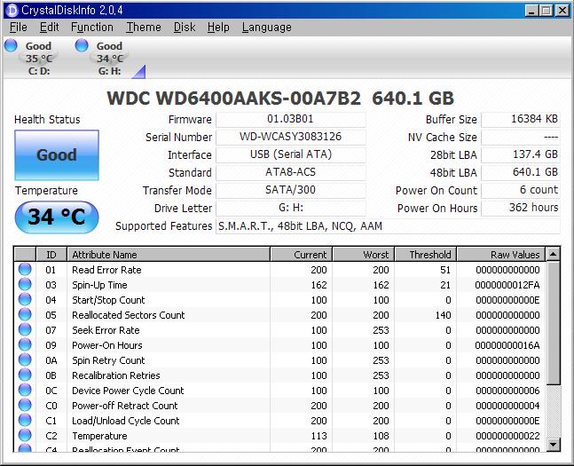
Task: Open the Language menu
Action: 266,28
